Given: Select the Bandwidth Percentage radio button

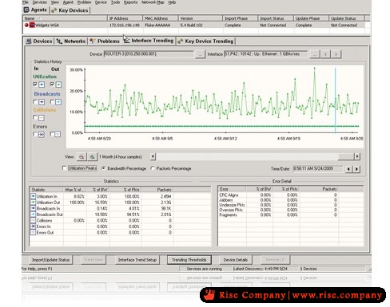Looking at the screenshot, I should click(103, 168).
